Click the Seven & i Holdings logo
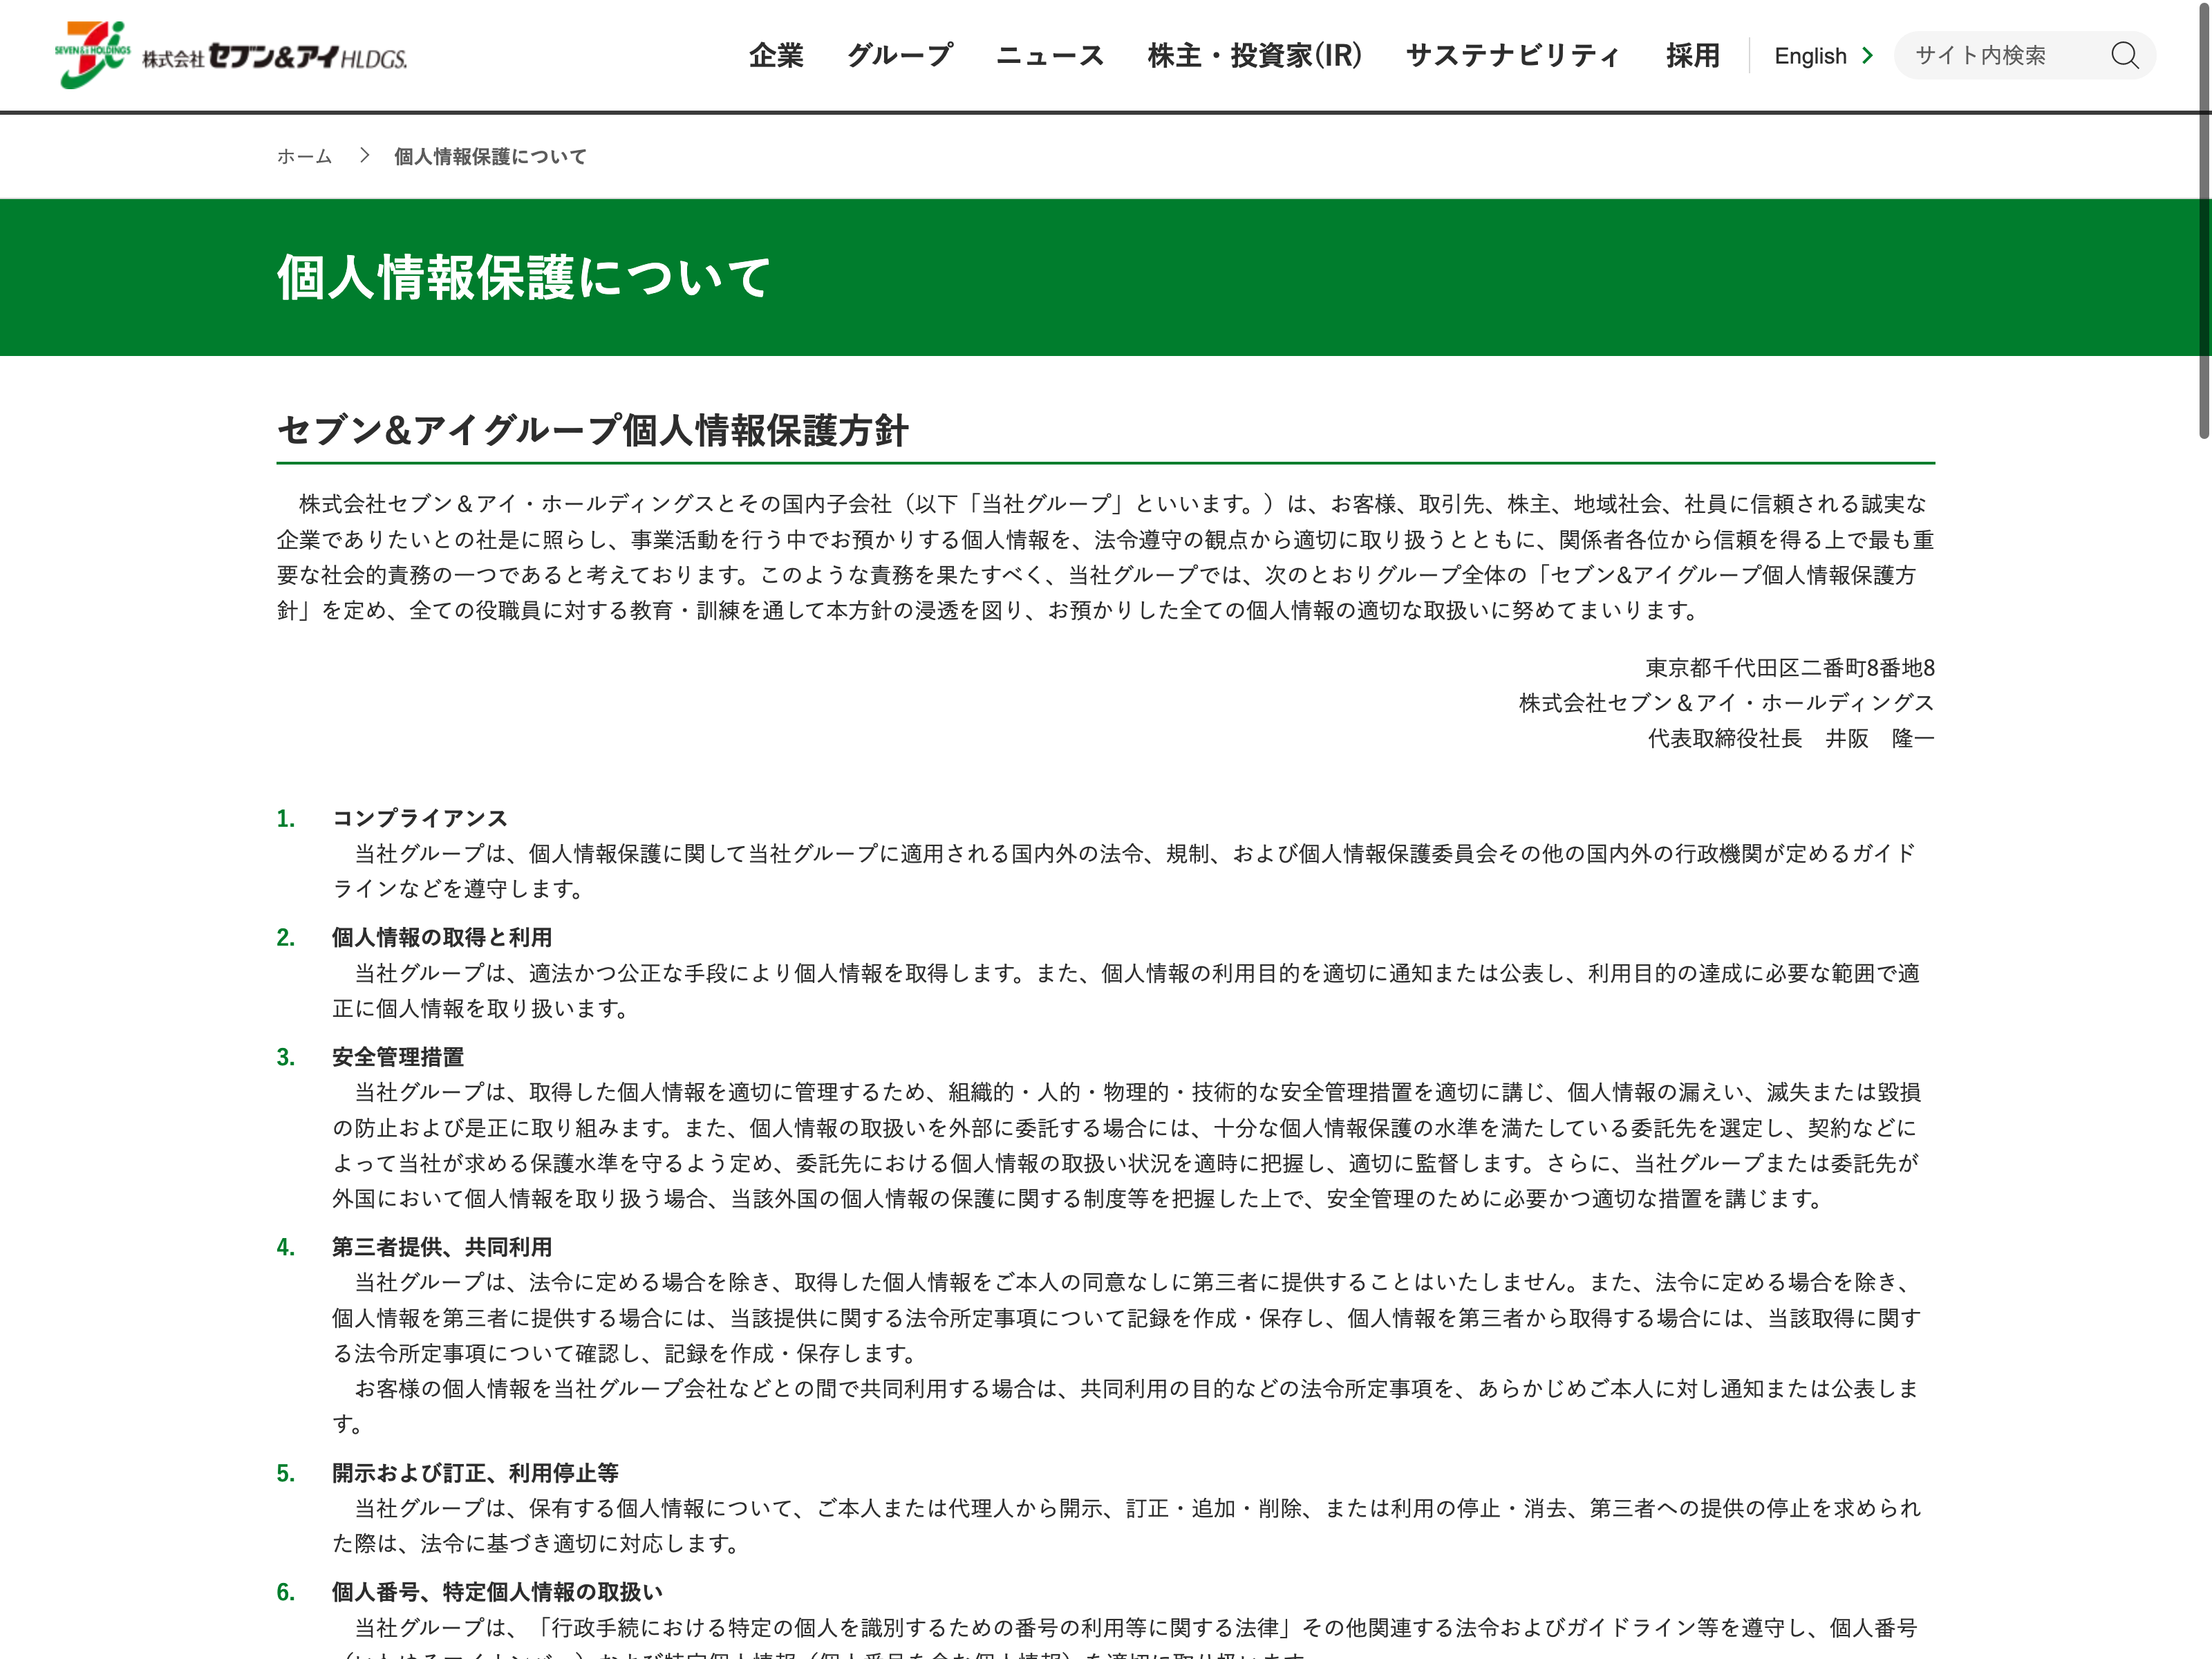 click(x=231, y=55)
